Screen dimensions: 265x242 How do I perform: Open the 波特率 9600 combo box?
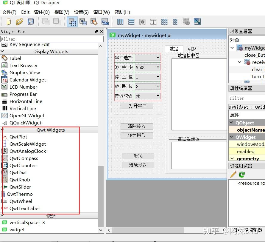coord(148,67)
